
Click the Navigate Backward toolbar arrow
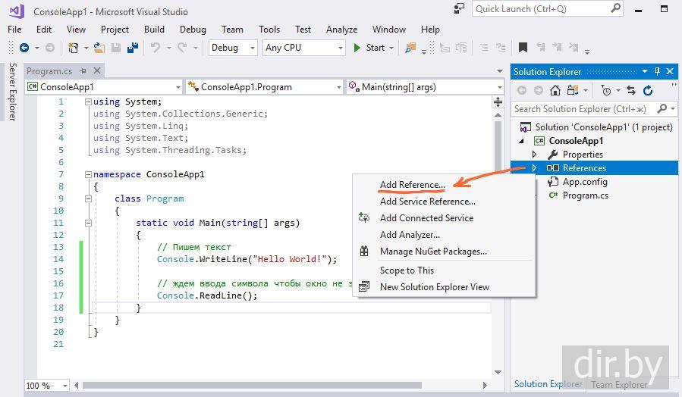pos(24,48)
